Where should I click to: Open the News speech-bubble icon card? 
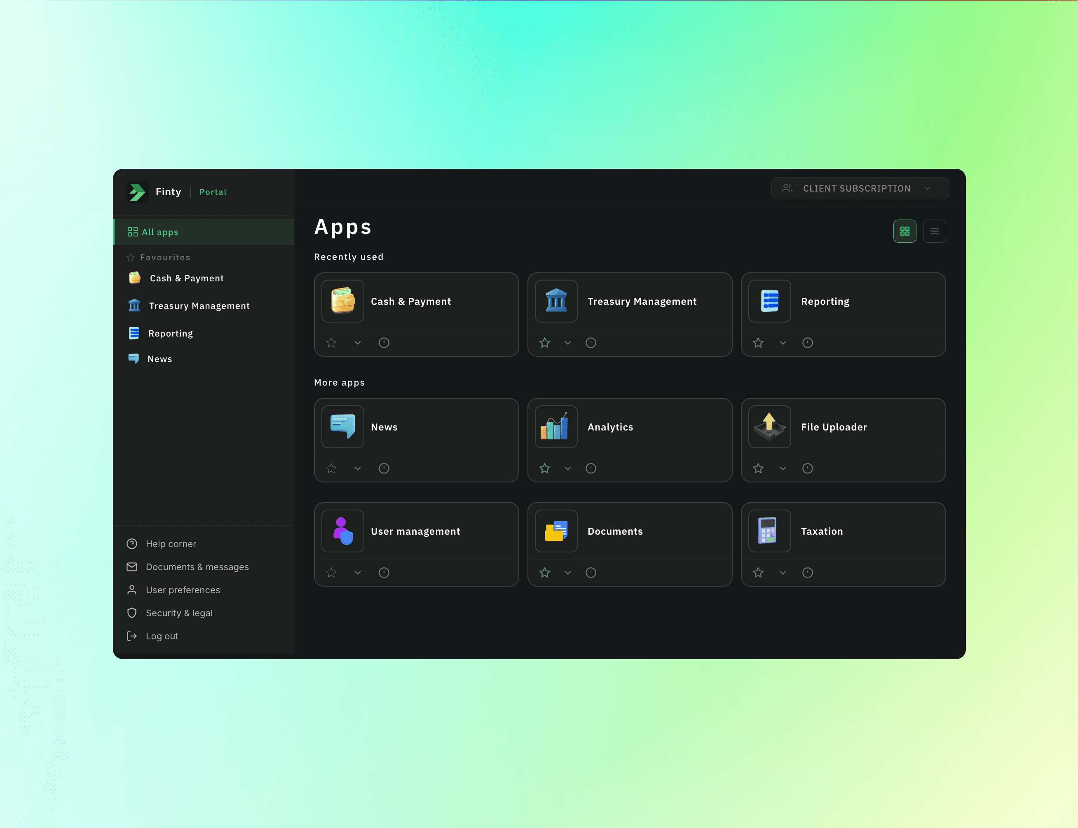342,427
